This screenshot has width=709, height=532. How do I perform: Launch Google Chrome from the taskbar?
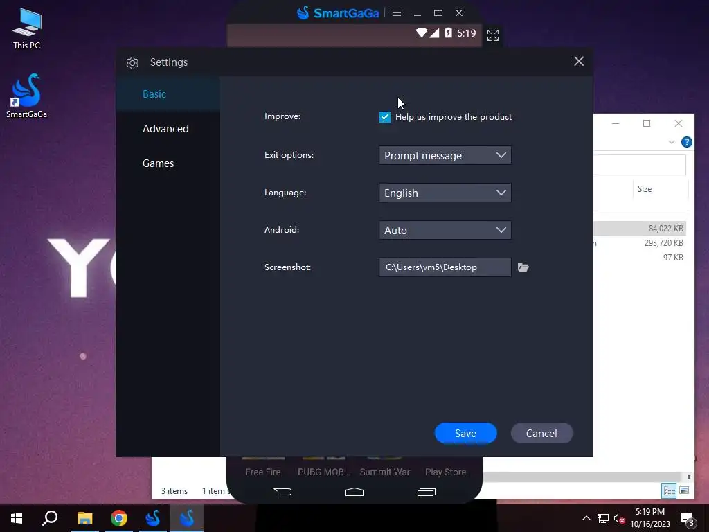[x=119, y=518]
